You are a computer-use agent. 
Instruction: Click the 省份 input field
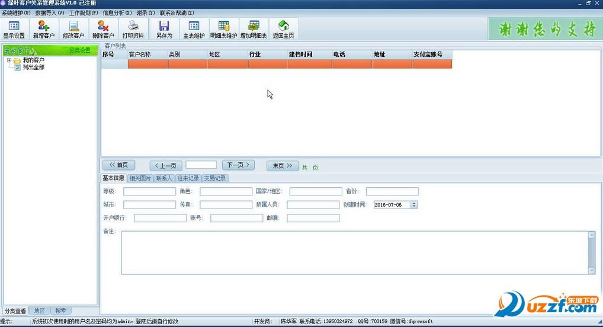click(392, 191)
